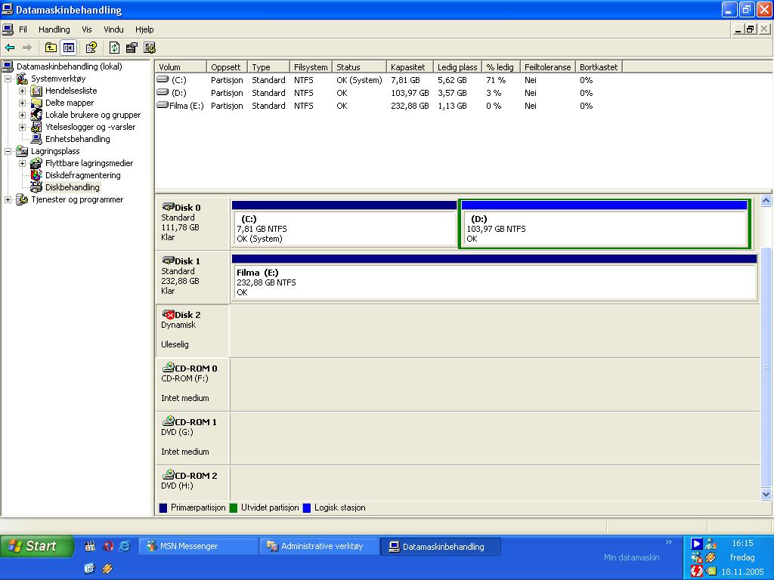This screenshot has width=774, height=580.
Task: Open the Vis menu
Action: click(87, 29)
